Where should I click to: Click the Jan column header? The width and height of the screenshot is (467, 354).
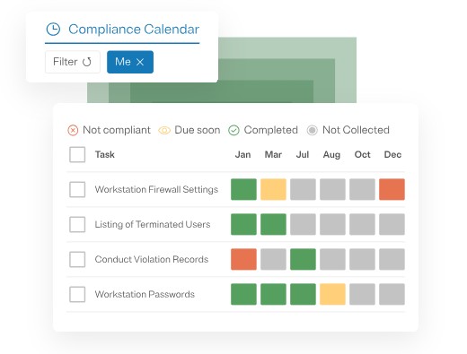coord(242,154)
